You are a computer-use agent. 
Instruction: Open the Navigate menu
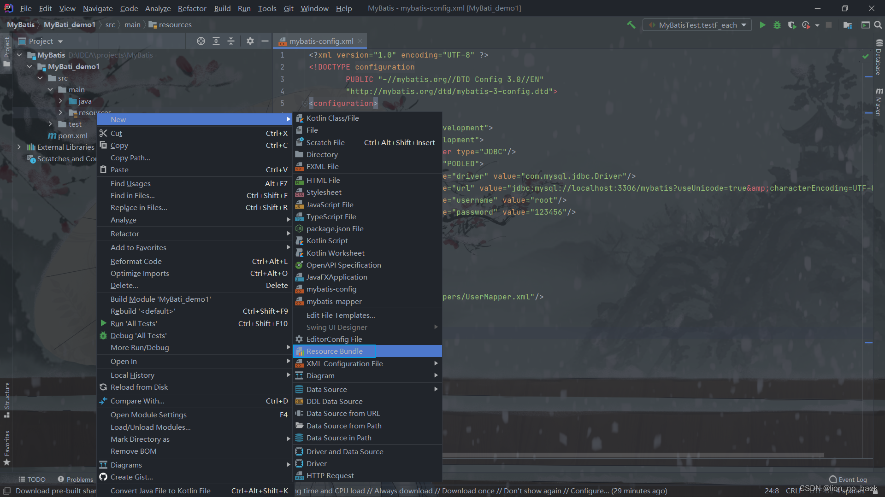98,8
